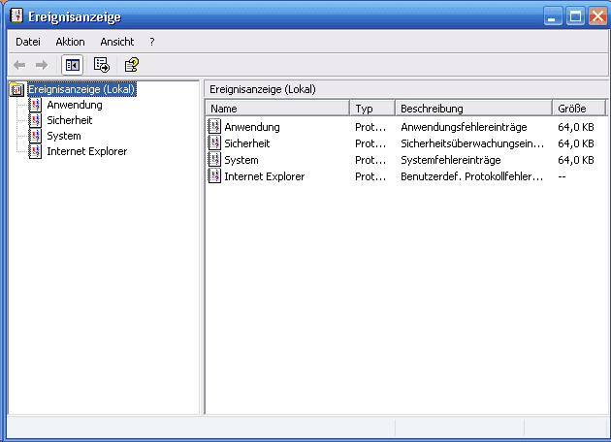The width and height of the screenshot is (611, 442).
Task: Click the 64,0 KB size in Anwendung row
Action: (576, 127)
